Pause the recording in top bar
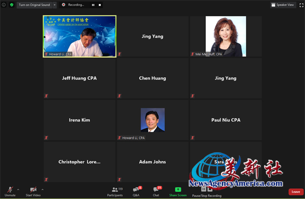The image size is (305, 199). (93, 5)
